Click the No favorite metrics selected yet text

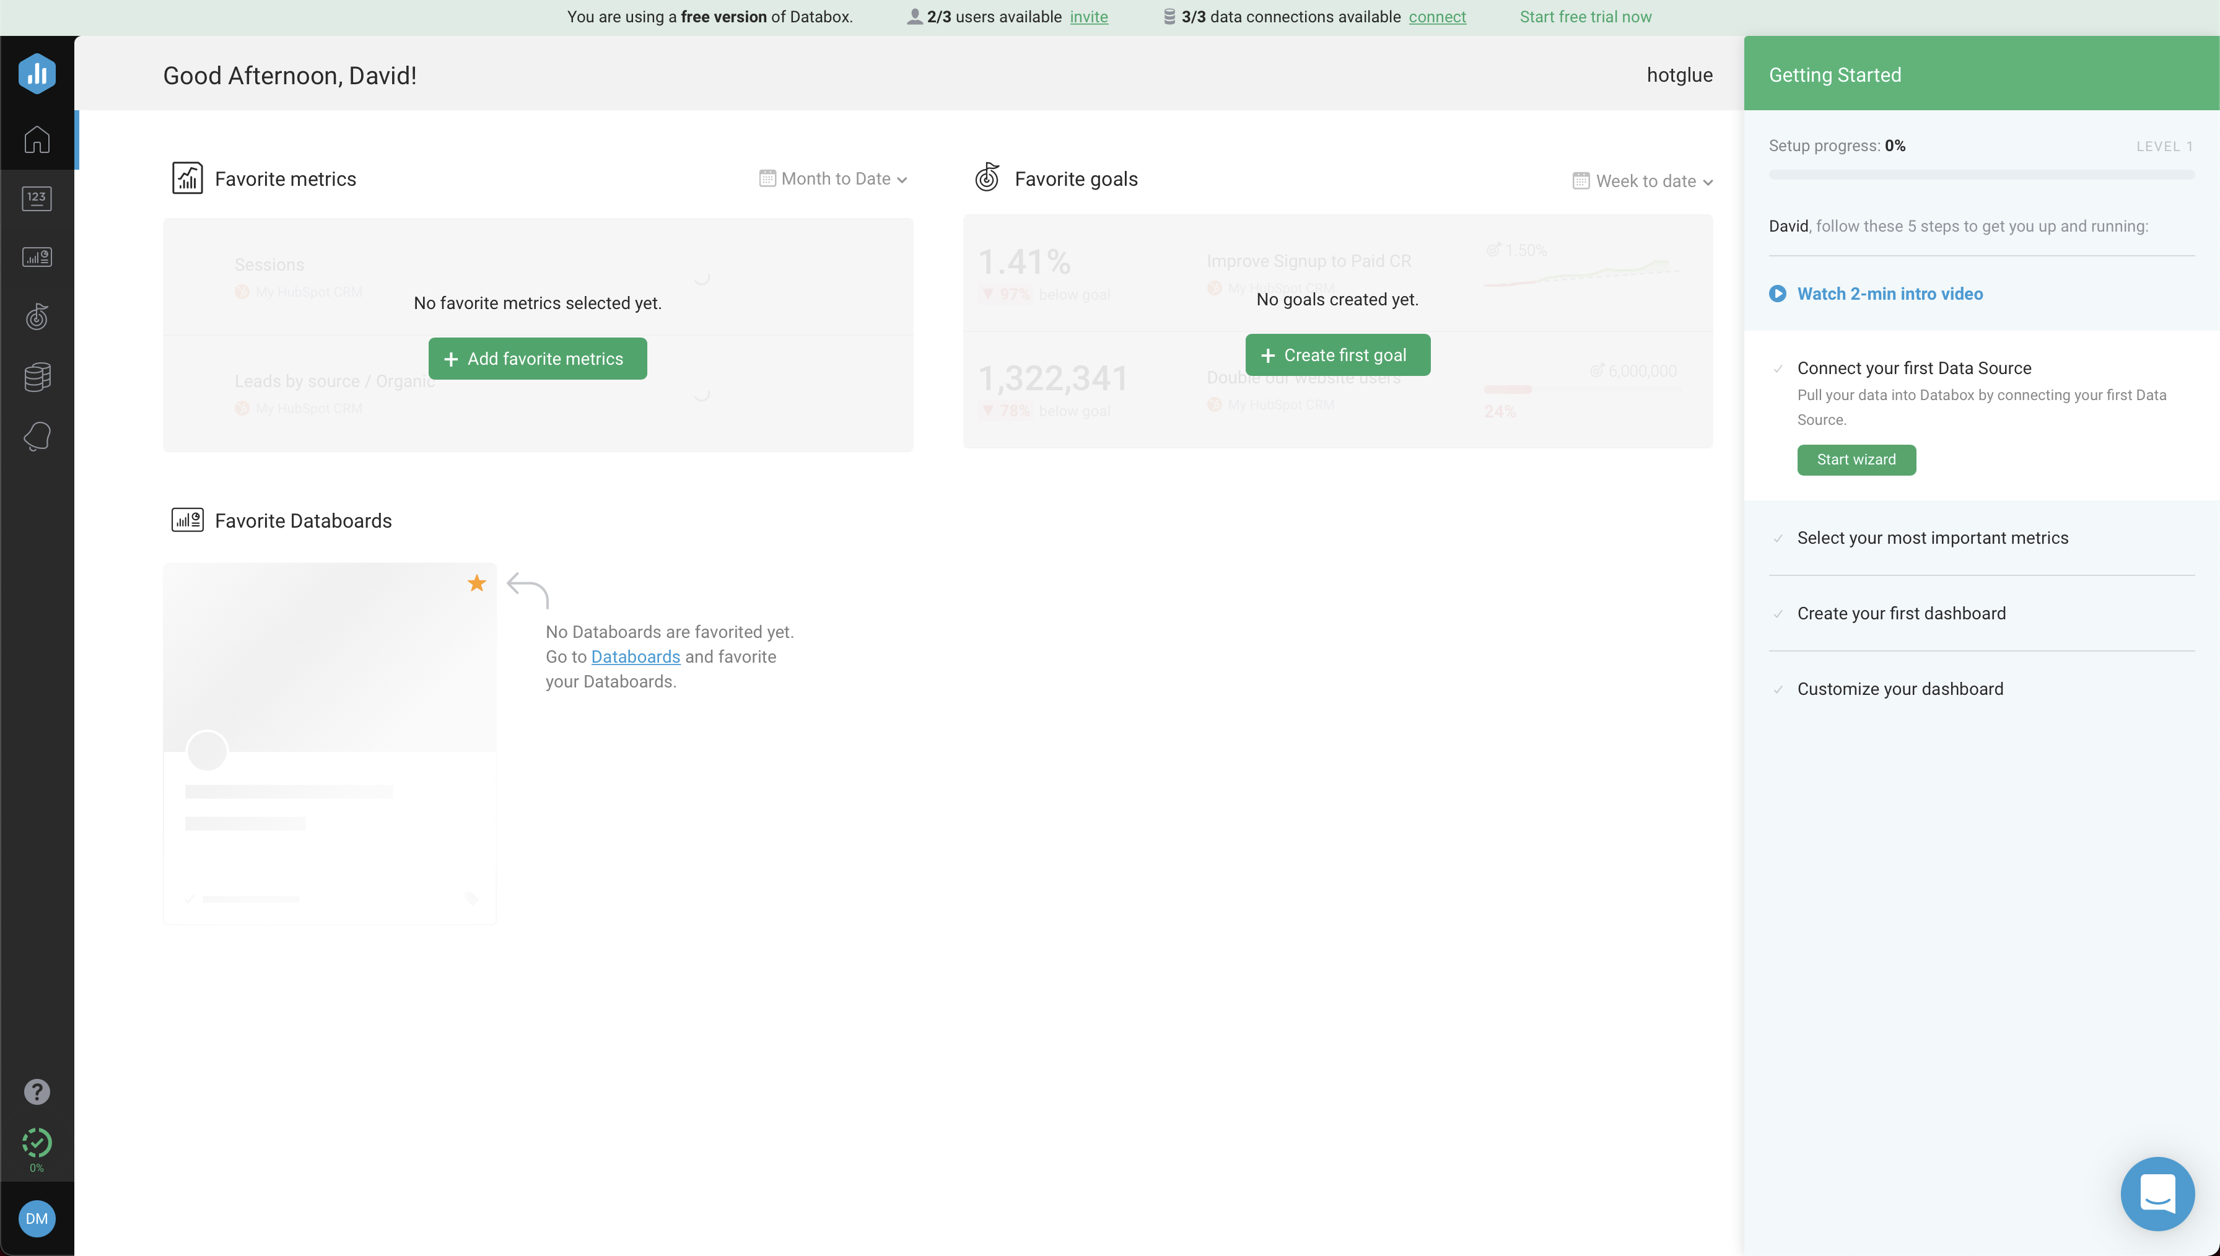coord(537,303)
